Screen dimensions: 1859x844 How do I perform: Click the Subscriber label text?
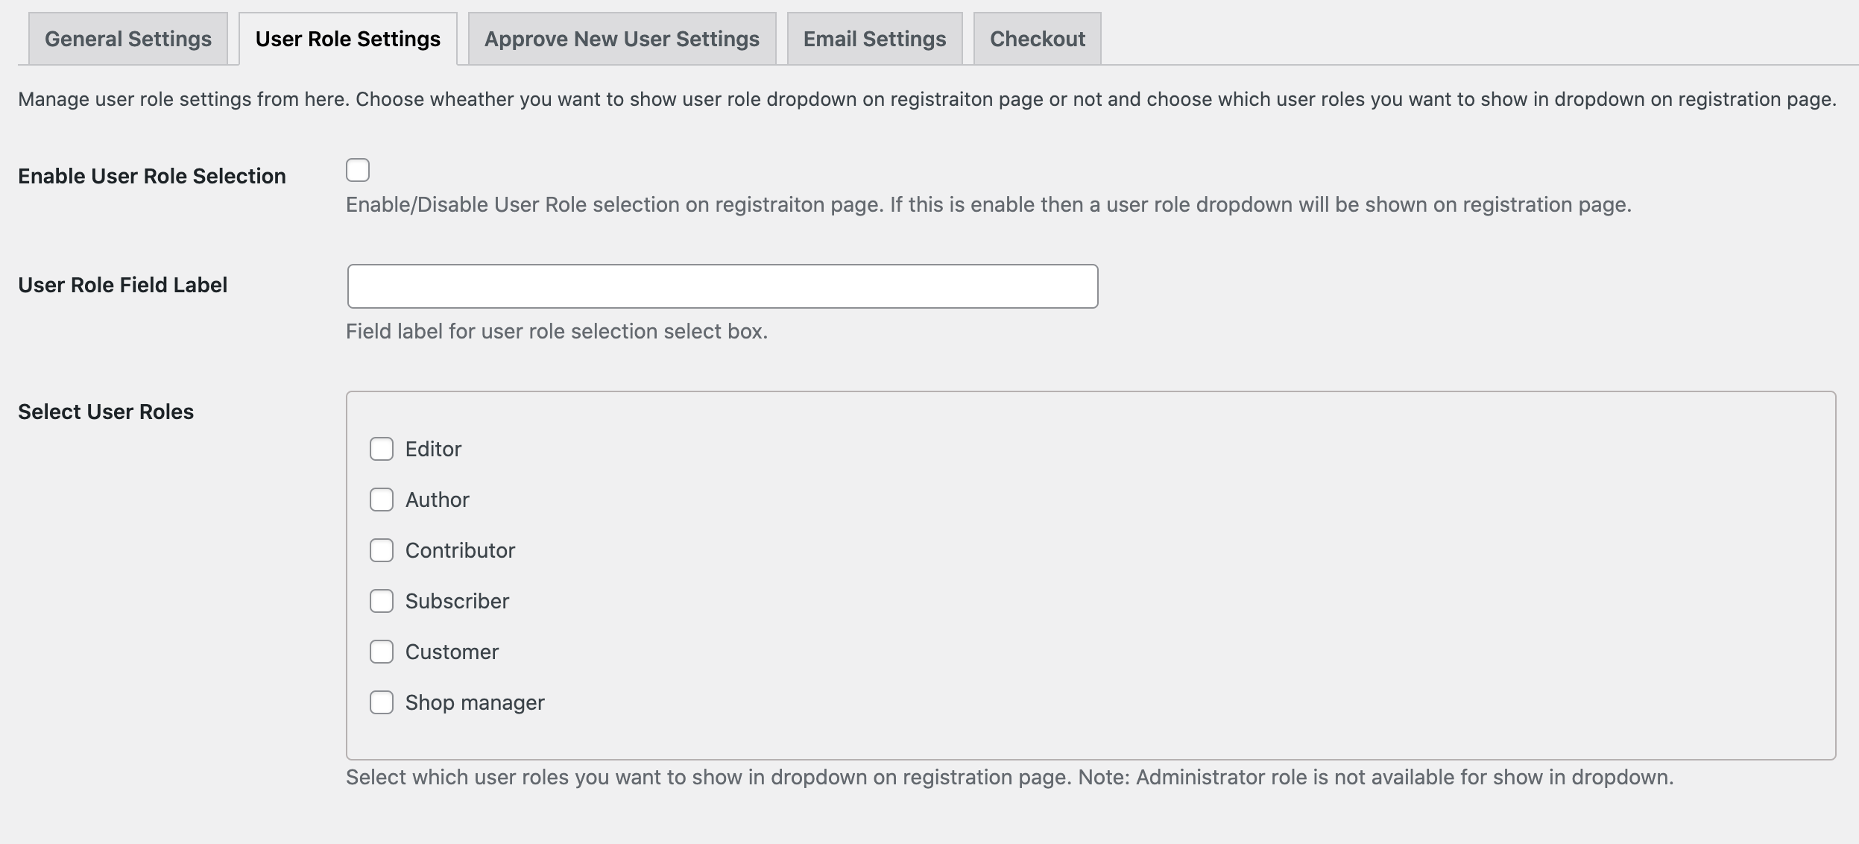point(456,600)
